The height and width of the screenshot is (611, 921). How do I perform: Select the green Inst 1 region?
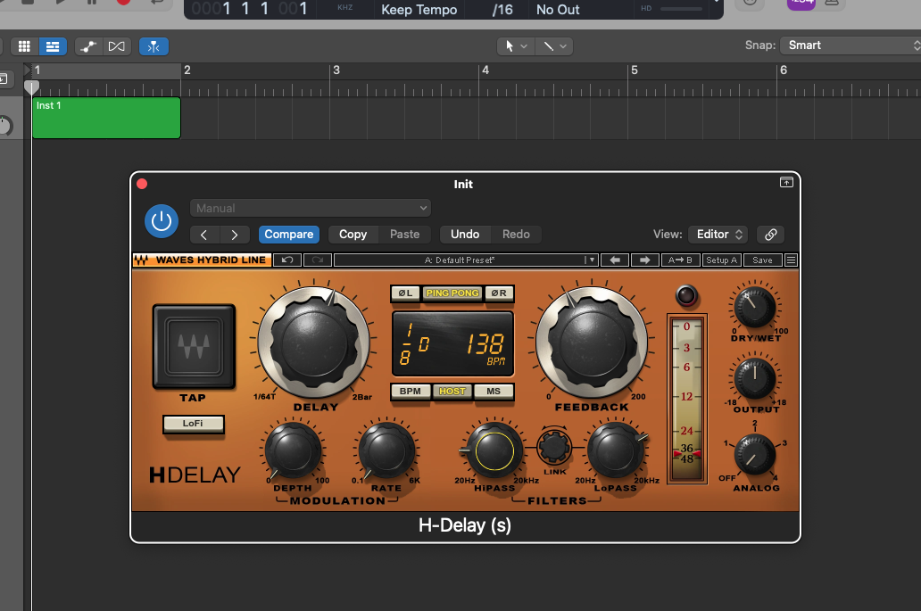106,118
